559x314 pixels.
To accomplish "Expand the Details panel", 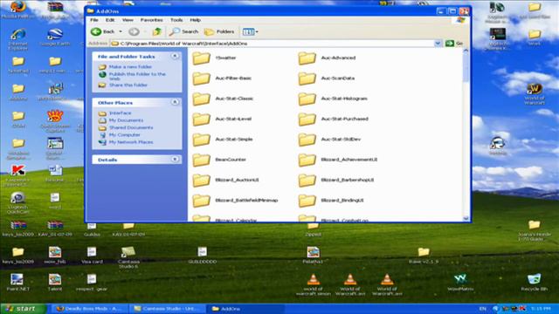I will point(175,159).
